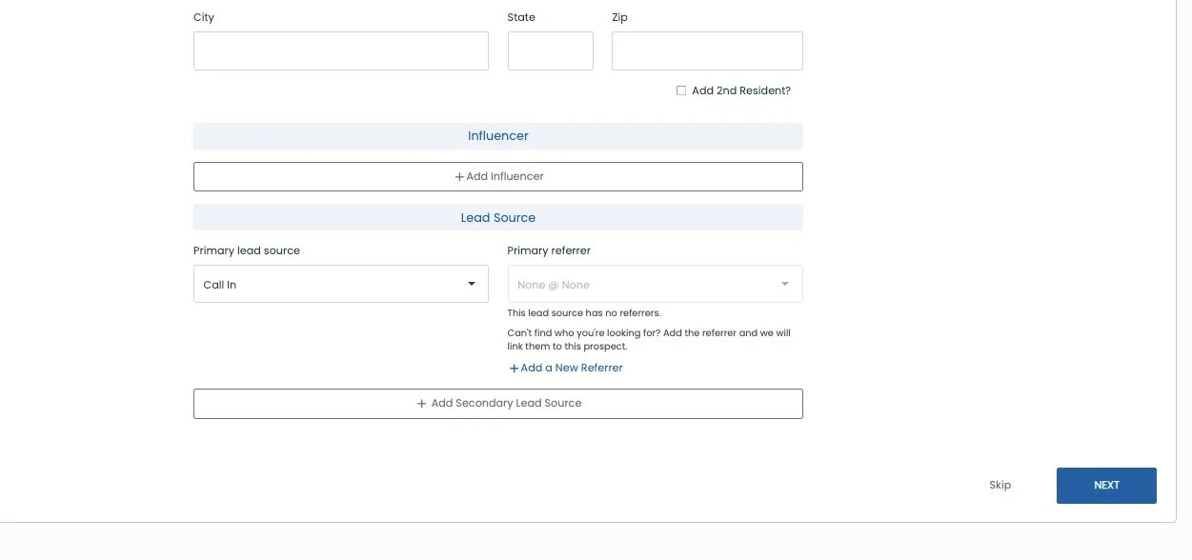Click the City field label

pos(204,17)
